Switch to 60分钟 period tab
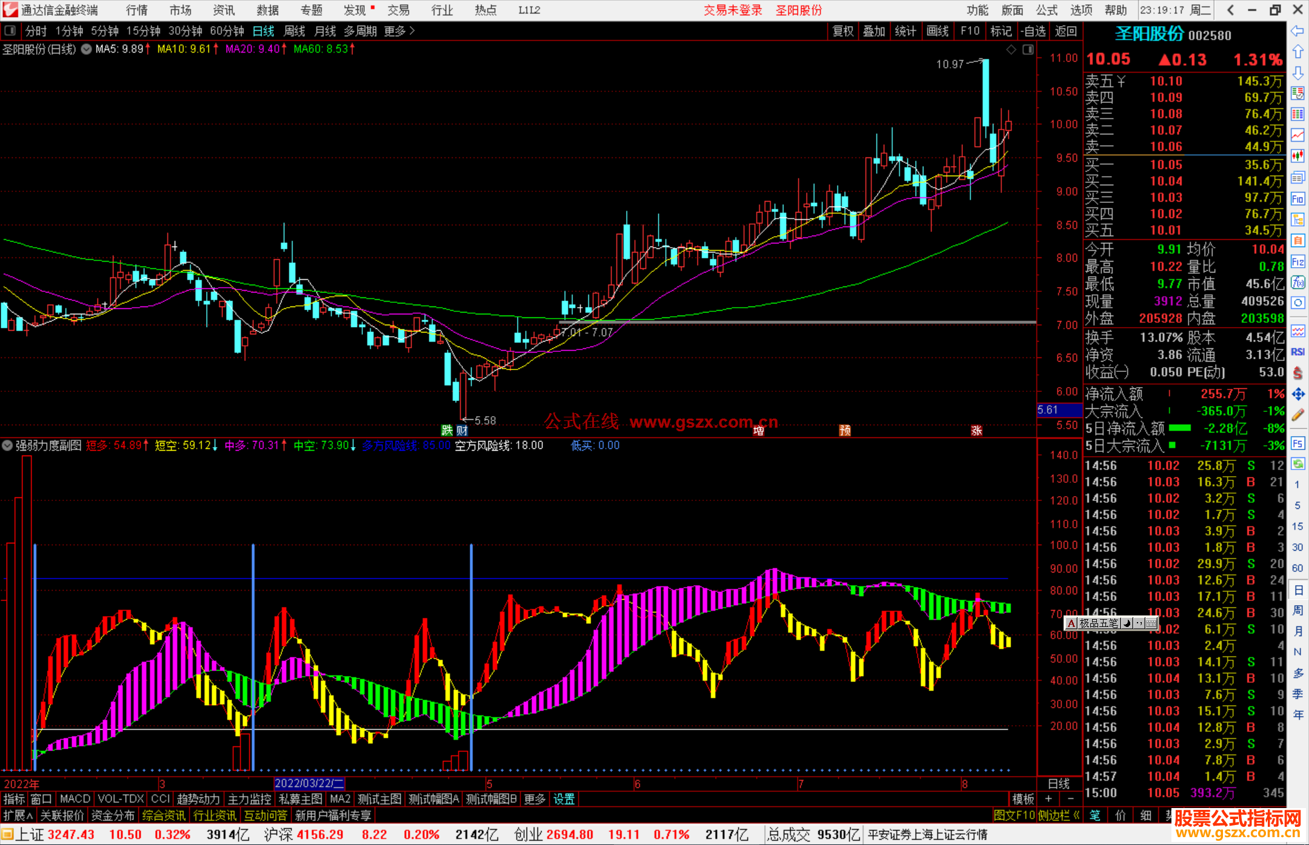The image size is (1309, 845). [227, 31]
